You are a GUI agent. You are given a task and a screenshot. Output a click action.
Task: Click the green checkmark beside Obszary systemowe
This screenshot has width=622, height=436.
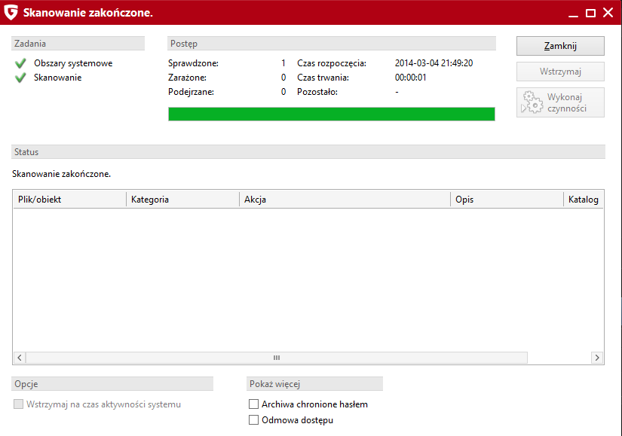point(20,63)
